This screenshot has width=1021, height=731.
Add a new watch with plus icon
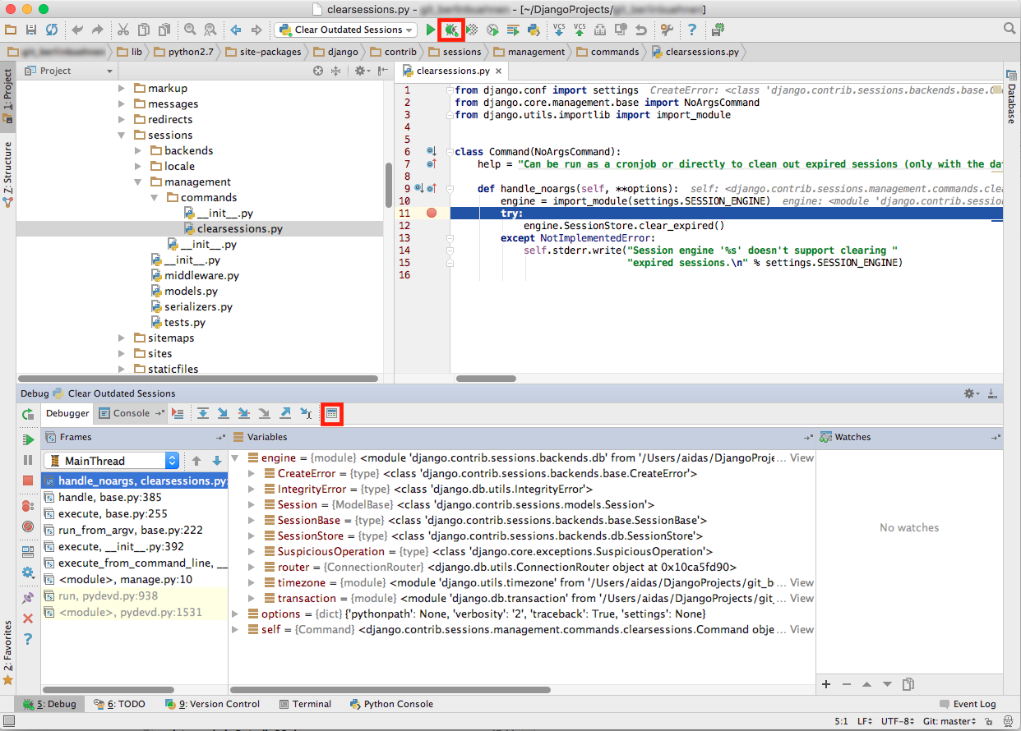click(826, 684)
